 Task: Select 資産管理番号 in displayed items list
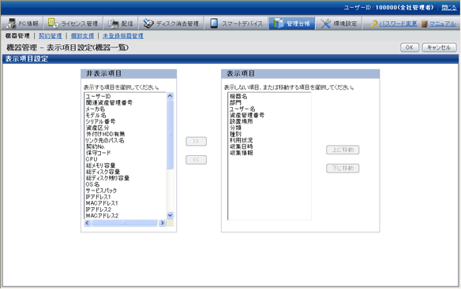pyautogui.click(x=247, y=115)
